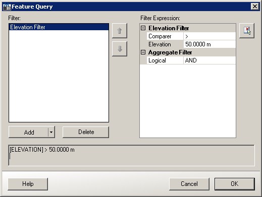
Task: Select the Comparer property label
Action: pos(165,36)
